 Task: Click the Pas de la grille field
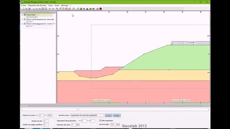pyautogui.click(x=114, y=124)
